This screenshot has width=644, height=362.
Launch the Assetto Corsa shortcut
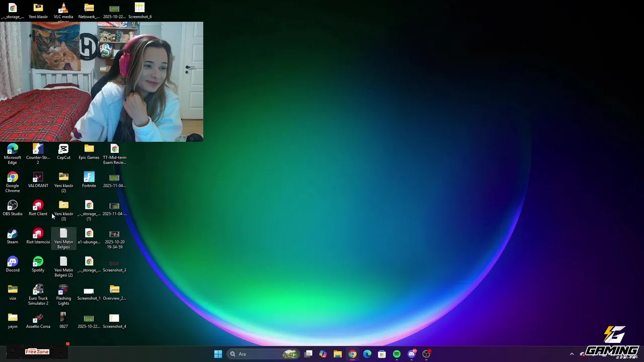point(38,321)
